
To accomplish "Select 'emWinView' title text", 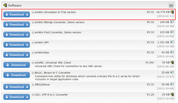I will tap(42, 52).
